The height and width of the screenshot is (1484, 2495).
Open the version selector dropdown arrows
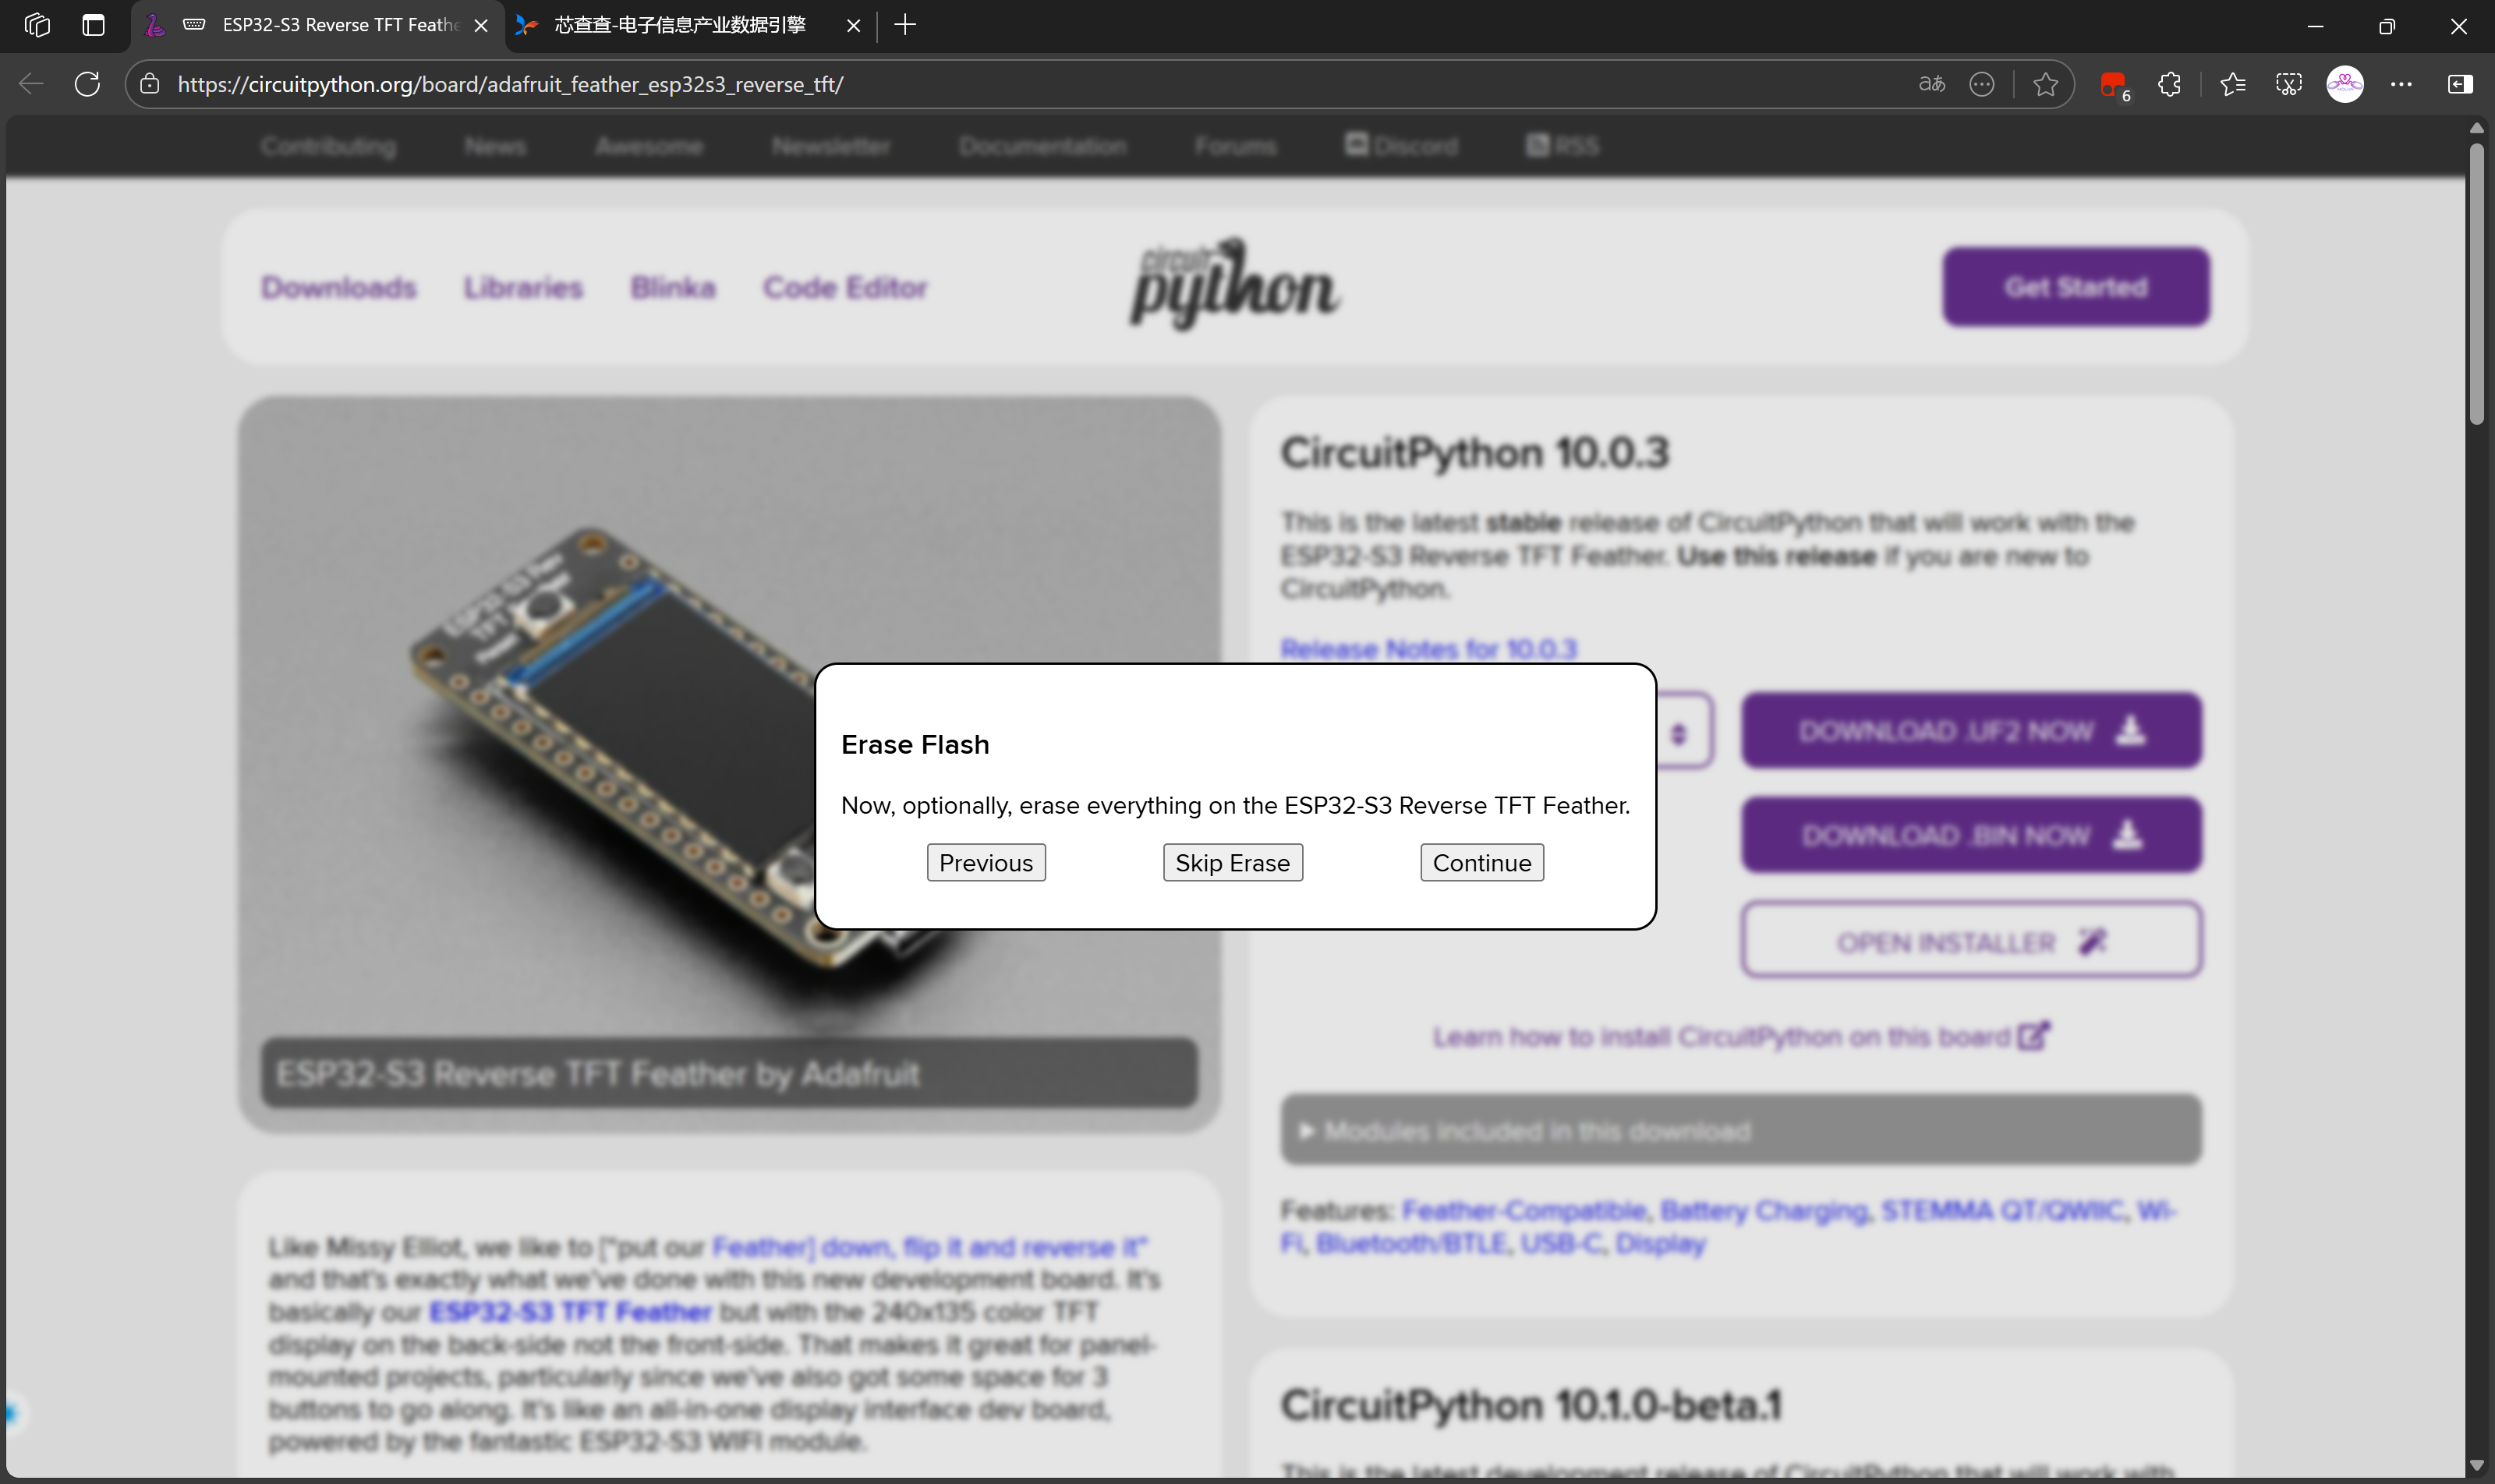click(1679, 733)
